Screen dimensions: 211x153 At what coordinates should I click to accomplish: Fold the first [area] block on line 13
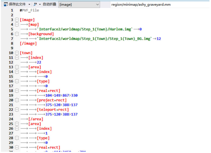pyautogui.click(x=17, y=67)
